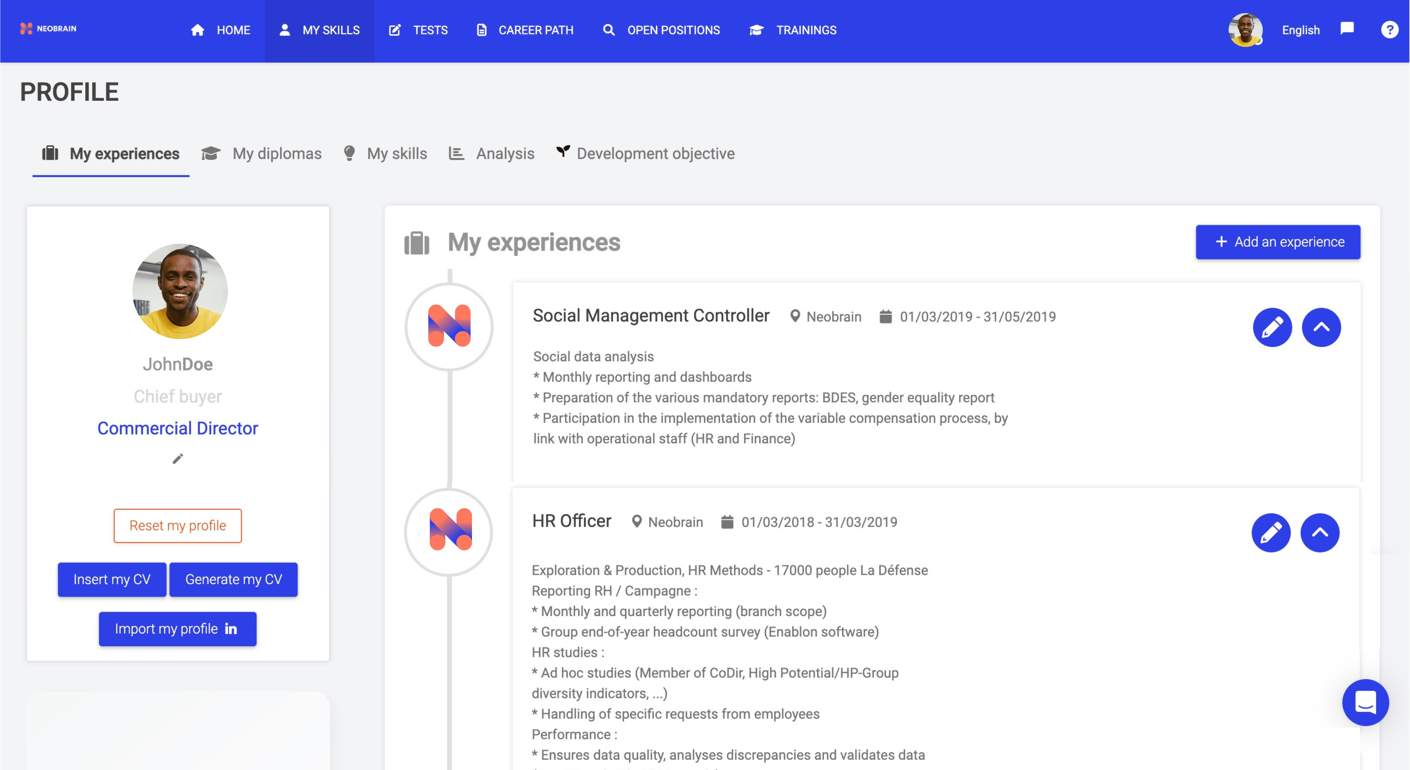Click Add an experience button
The height and width of the screenshot is (770, 1410).
point(1277,242)
